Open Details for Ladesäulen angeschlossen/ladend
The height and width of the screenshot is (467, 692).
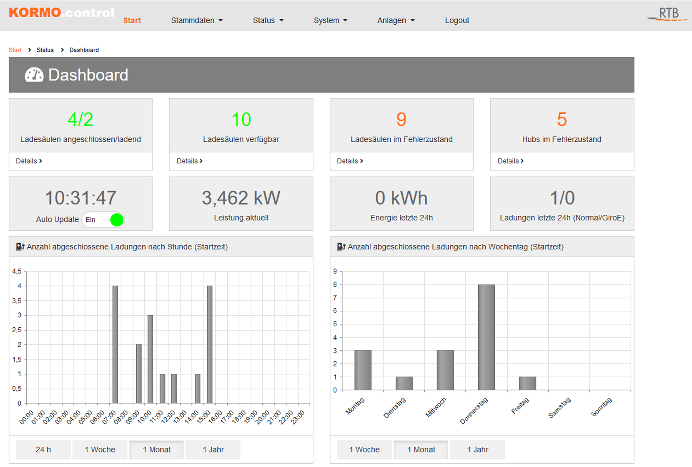[29, 161]
